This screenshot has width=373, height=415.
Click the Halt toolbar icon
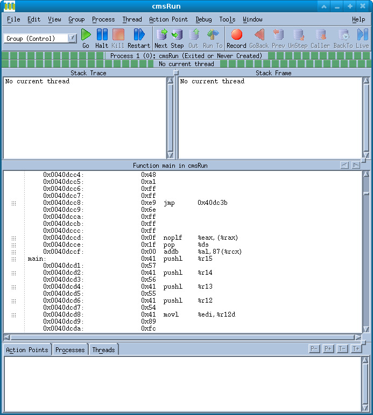pyautogui.click(x=102, y=38)
